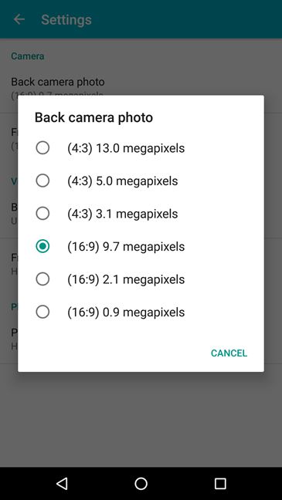Tap the Settings title in header

click(66, 20)
